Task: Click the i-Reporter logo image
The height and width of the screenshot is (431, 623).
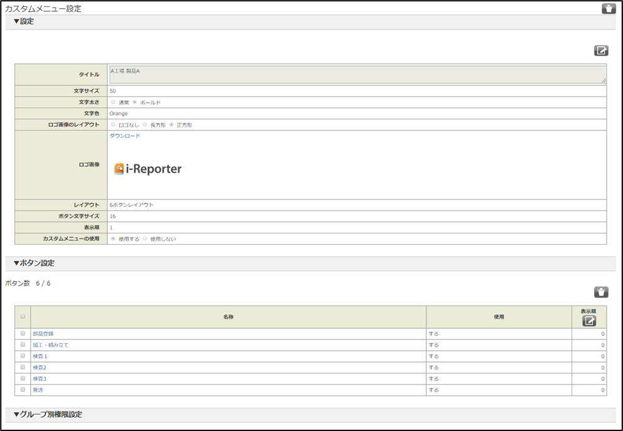Action: pyautogui.click(x=148, y=169)
